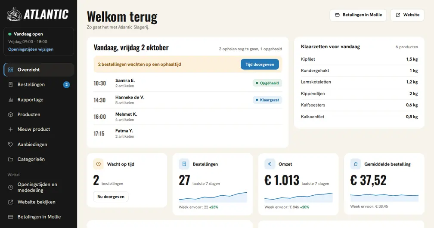The width and height of the screenshot is (434, 228).
Task: Click the clock icon on Wacht op tijd card
Action: (x=98, y=164)
